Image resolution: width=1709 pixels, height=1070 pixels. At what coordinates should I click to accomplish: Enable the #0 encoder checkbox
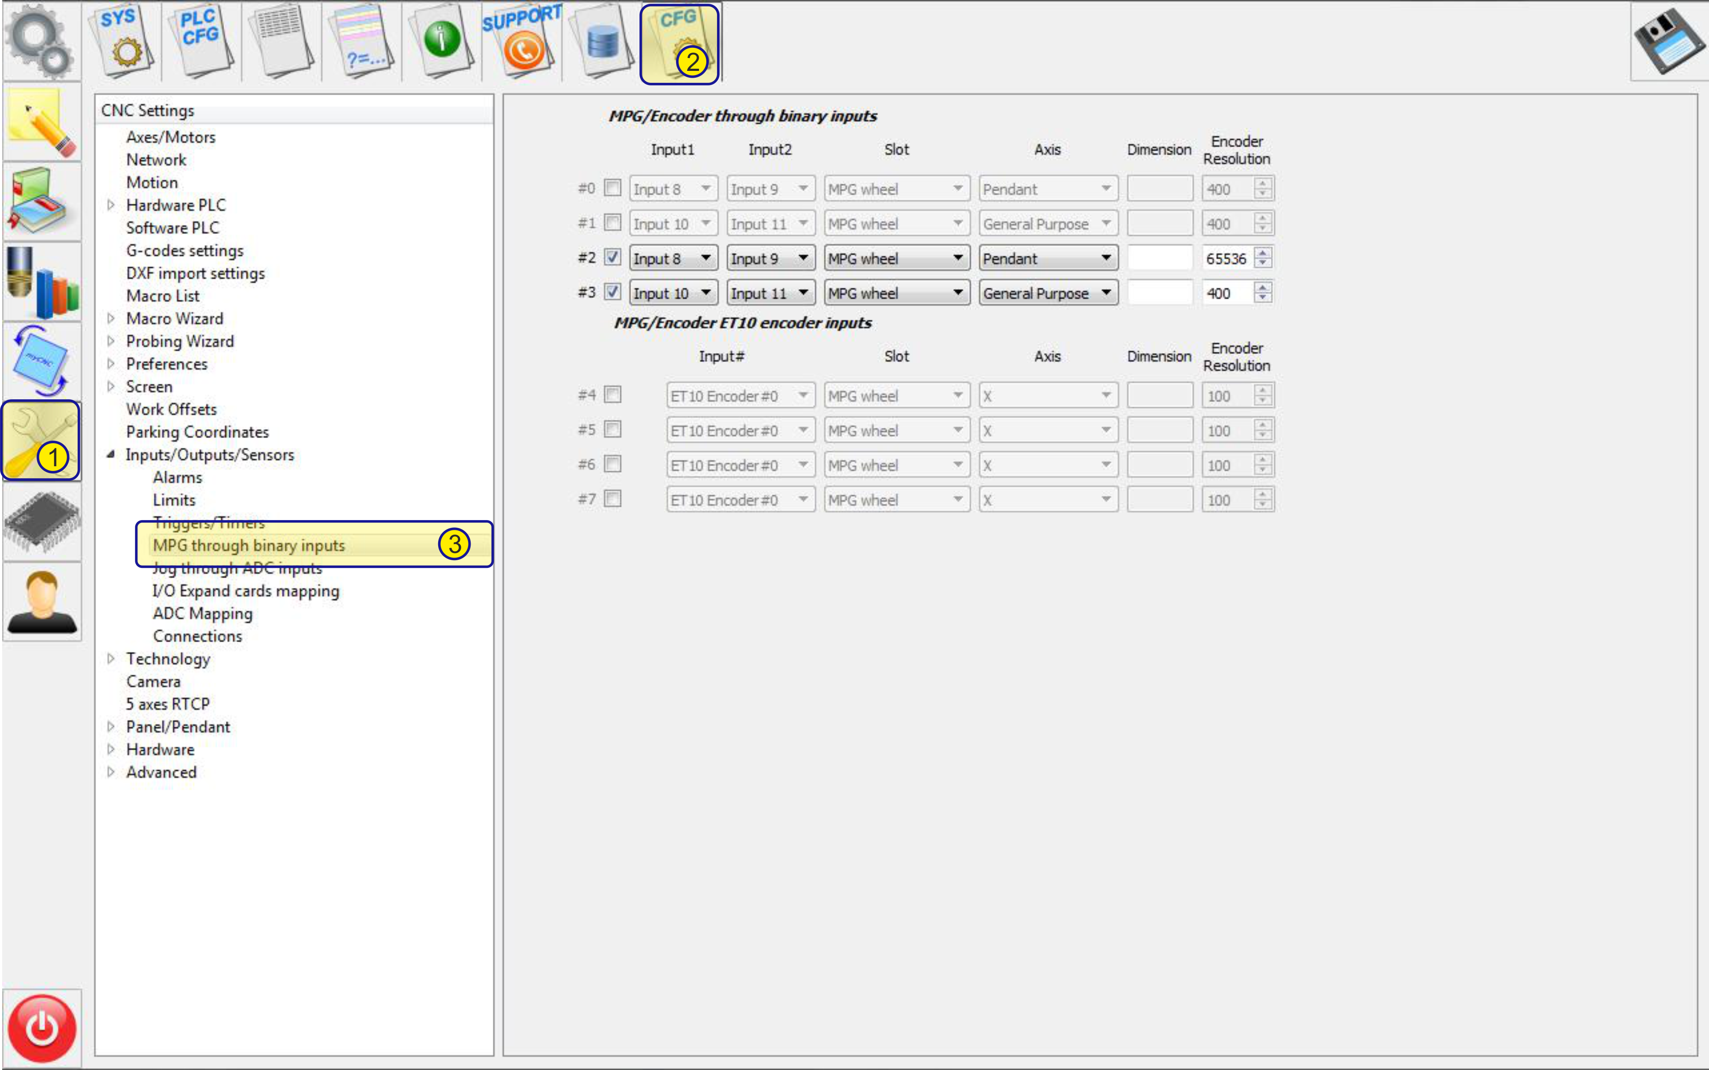(613, 187)
